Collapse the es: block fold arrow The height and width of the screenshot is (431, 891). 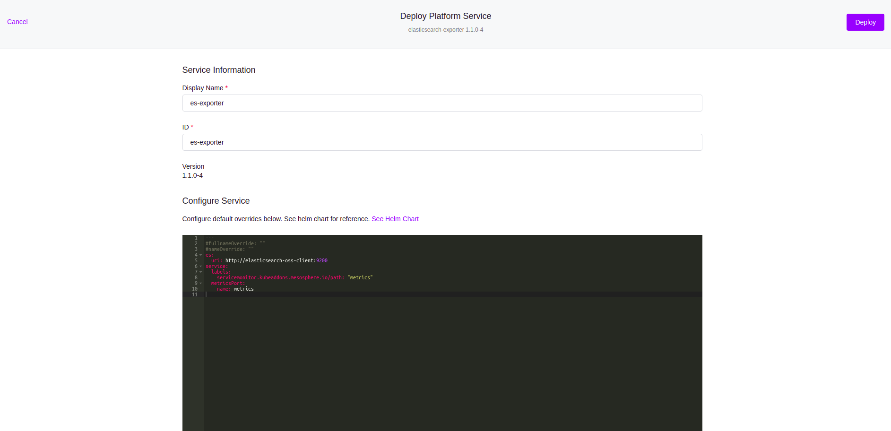[x=201, y=255]
